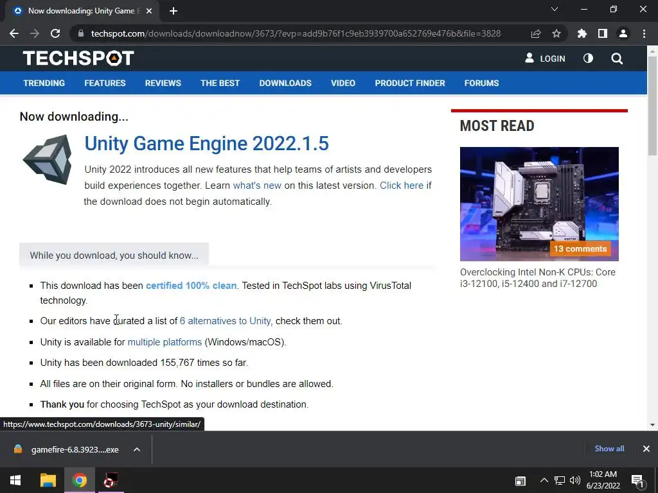Click the Unity cube logo image
658x493 pixels.
(47, 159)
